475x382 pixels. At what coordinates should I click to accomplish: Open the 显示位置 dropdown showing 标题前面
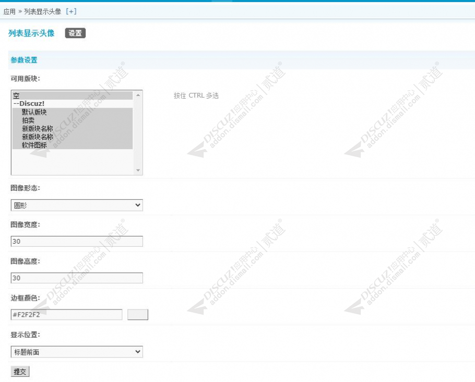pyautogui.click(x=77, y=352)
